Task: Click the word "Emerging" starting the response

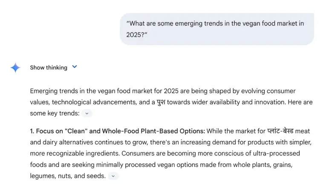Action: [44, 91]
